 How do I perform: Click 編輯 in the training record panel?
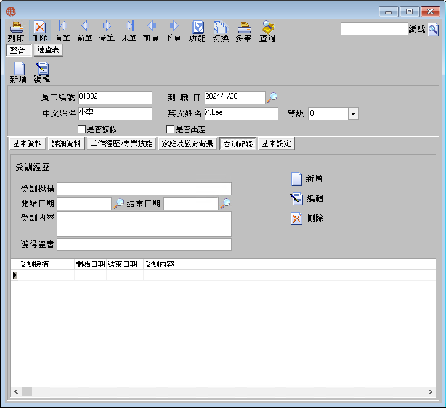[x=307, y=198]
